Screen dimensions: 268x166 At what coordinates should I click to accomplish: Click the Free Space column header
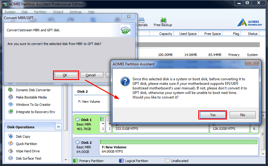click(213, 34)
